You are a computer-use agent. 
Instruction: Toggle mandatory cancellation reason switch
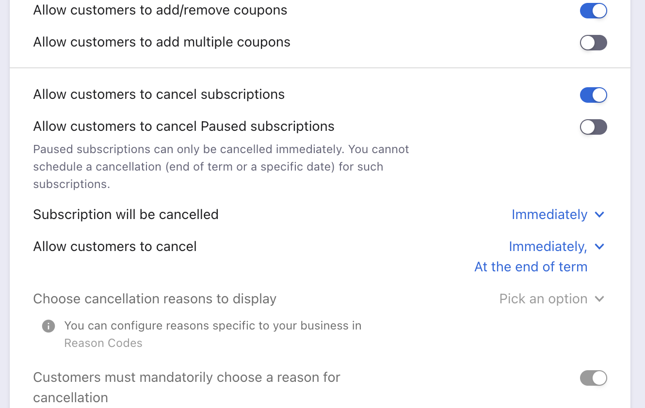point(593,378)
